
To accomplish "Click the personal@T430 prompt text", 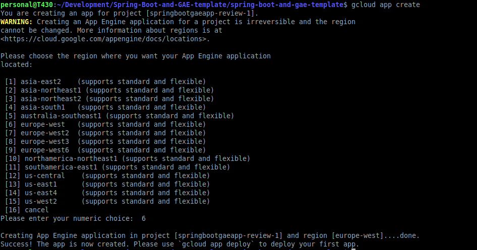I will pyautogui.click(x=27, y=5).
